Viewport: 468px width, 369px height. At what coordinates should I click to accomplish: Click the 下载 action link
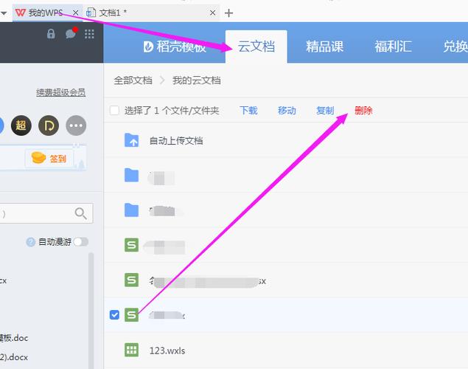(248, 111)
